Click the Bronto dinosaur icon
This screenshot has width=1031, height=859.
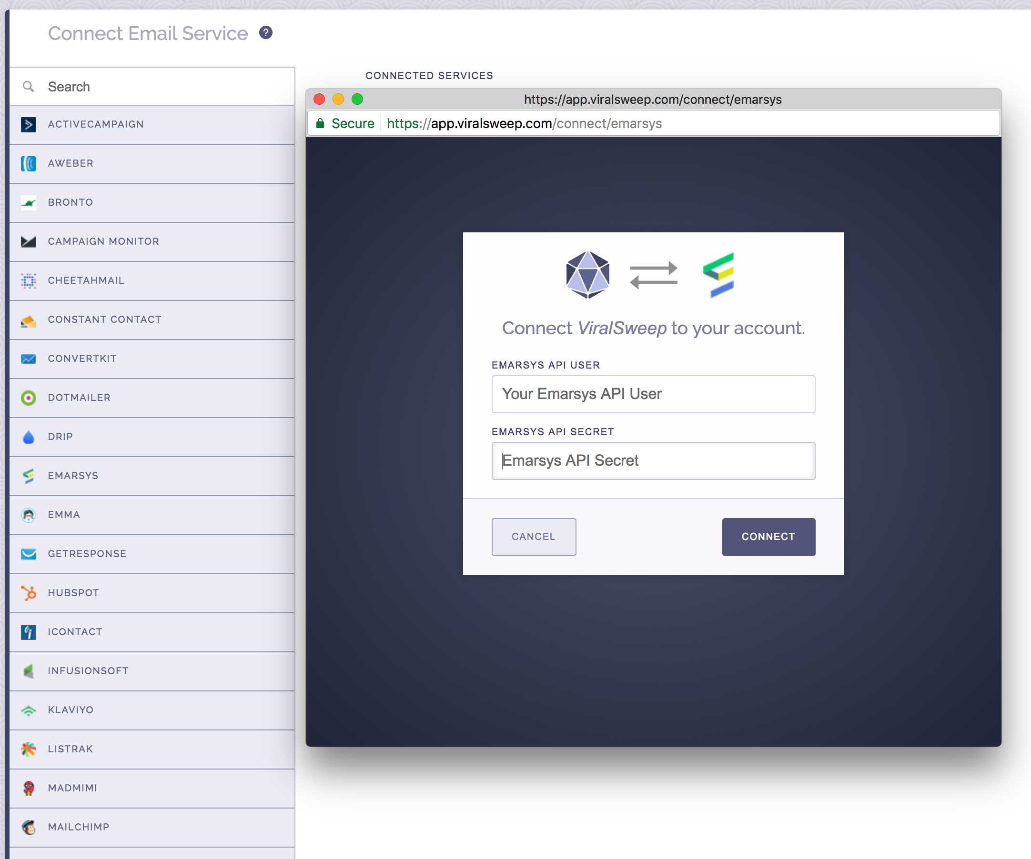point(29,203)
